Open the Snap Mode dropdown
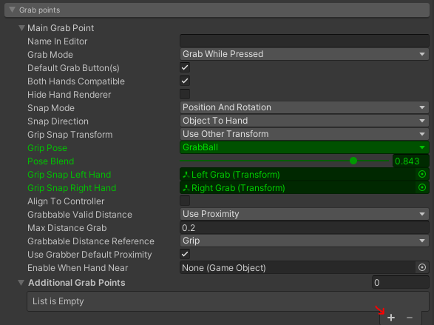434x325 pixels. tap(304, 107)
